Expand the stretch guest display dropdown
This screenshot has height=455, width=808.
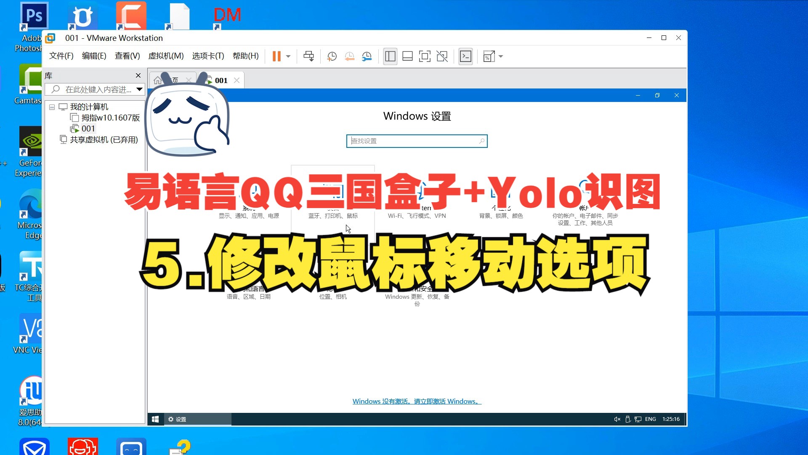coord(501,56)
